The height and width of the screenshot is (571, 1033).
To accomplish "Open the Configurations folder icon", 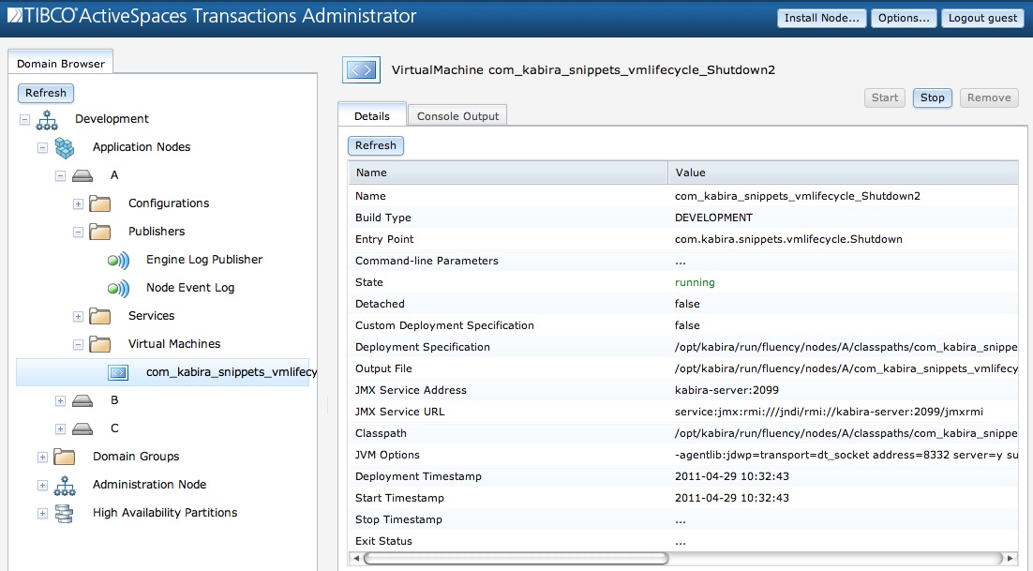I will pos(98,203).
